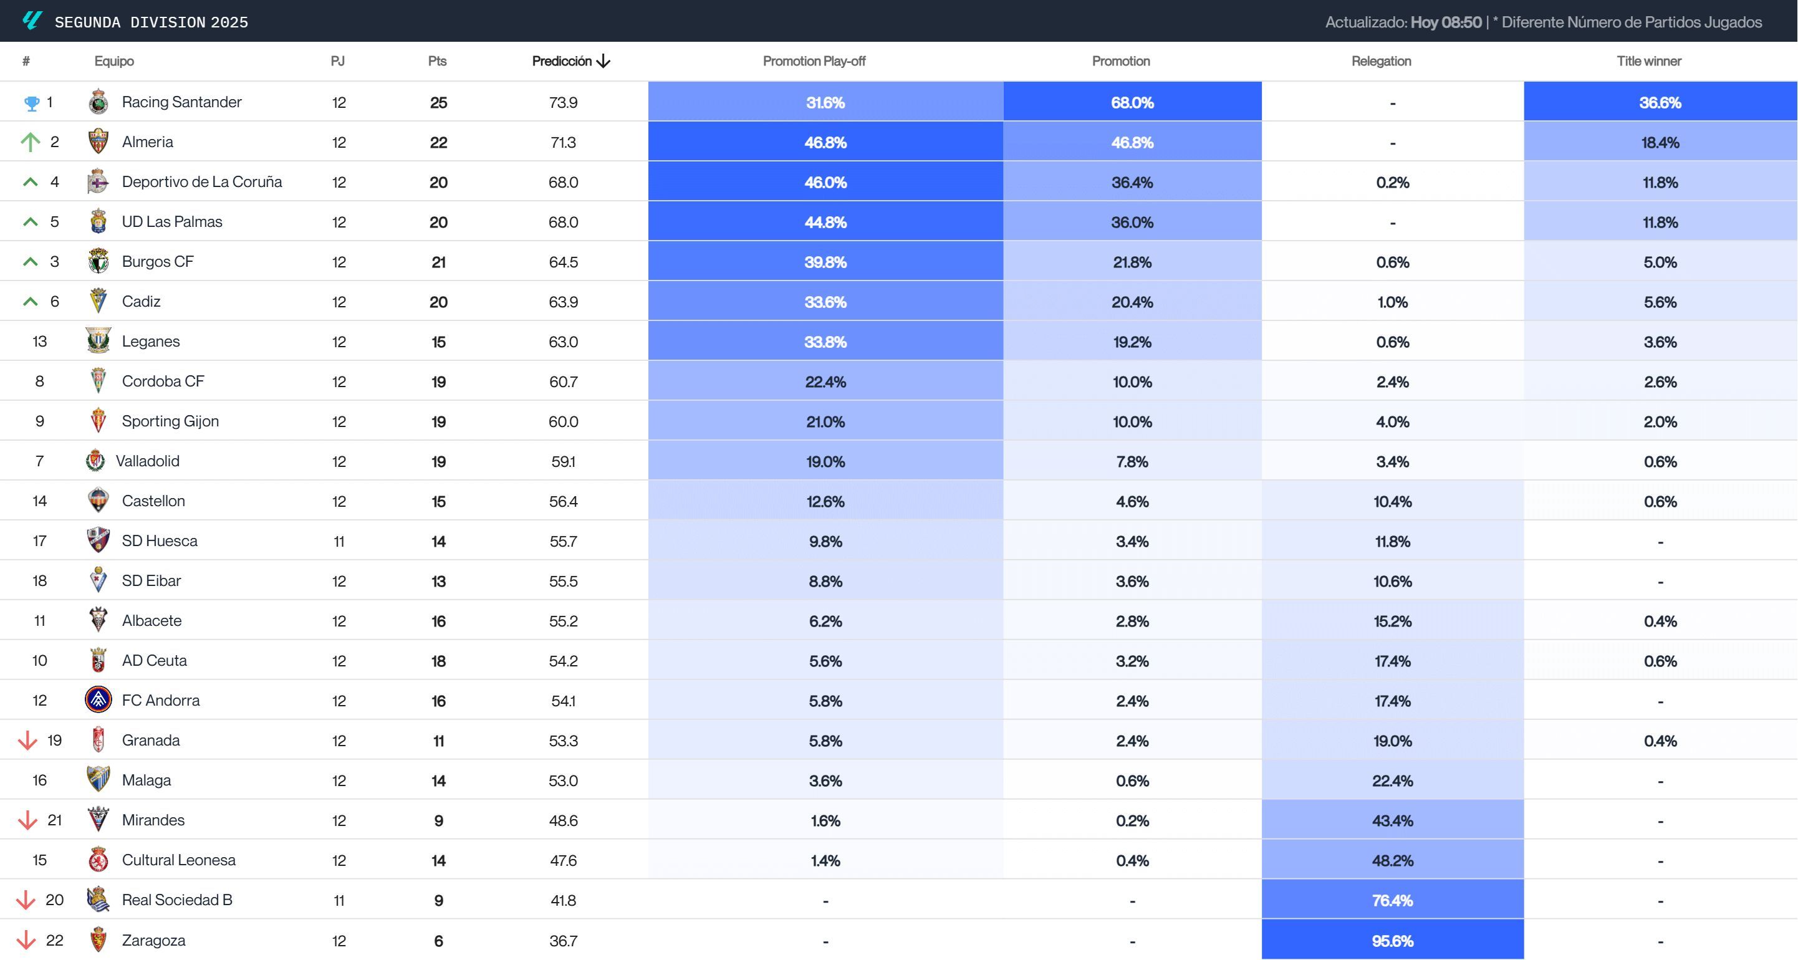Image resolution: width=1798 pixels, height=960 pixels.
Task: Click the Real Sociedad B badge
Action: click(x=99, y=900)
